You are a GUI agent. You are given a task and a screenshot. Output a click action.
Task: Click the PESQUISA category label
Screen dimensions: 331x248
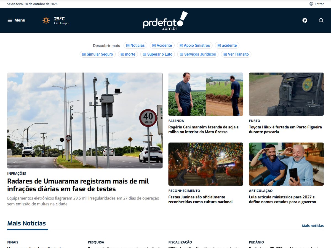[x=96, y=242]
